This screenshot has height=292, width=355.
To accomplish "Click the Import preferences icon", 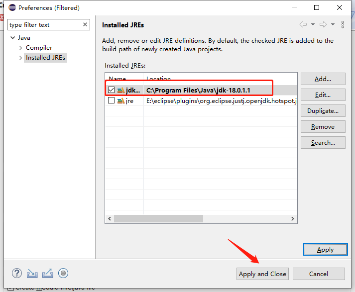I will pyautogui.click(x=32, y=273).
